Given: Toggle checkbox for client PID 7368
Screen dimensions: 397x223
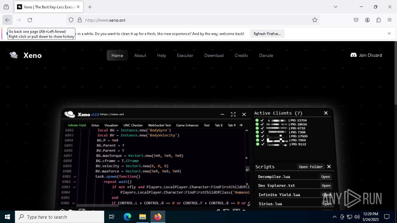Looking at the screenshot, I should (x=262, y=132).
